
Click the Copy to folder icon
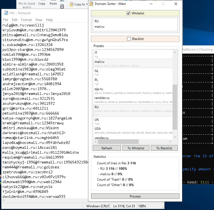coord(71,4)
